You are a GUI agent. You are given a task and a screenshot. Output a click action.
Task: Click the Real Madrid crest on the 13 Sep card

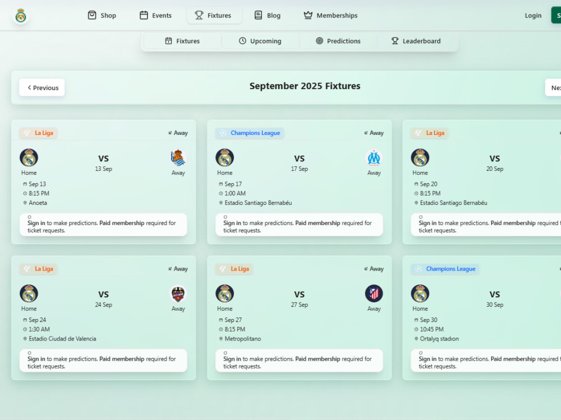coord(29,157)
